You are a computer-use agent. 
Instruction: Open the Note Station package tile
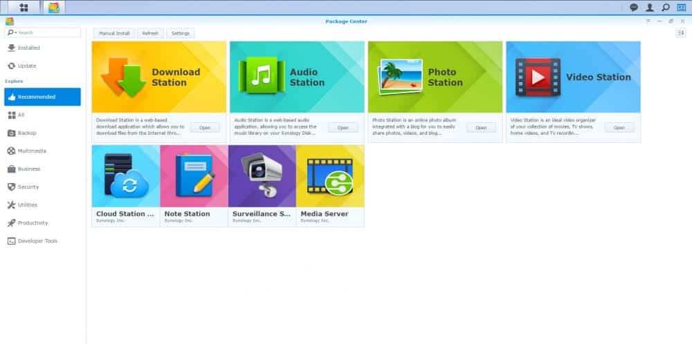coord(194,186)
